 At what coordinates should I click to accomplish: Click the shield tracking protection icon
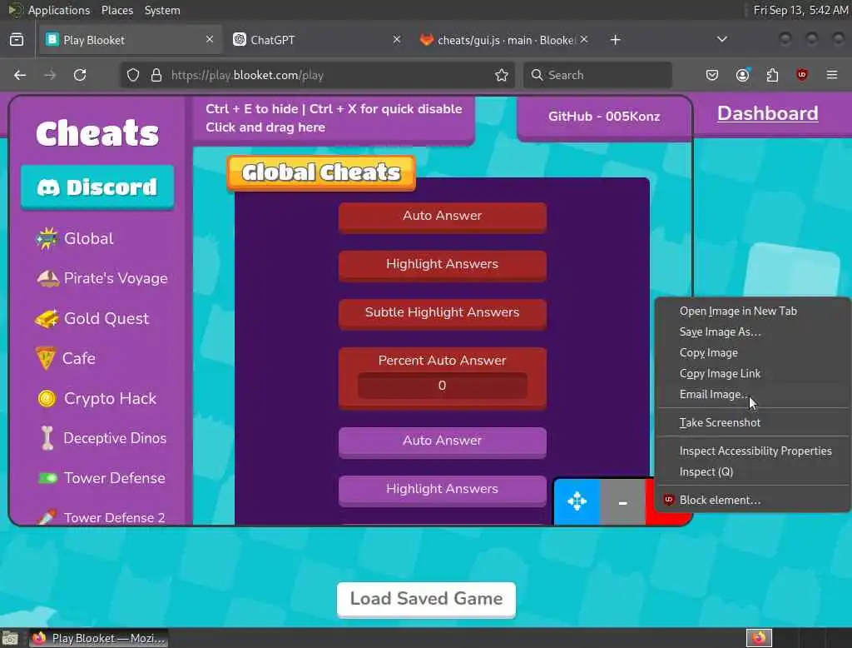[133, 75]
